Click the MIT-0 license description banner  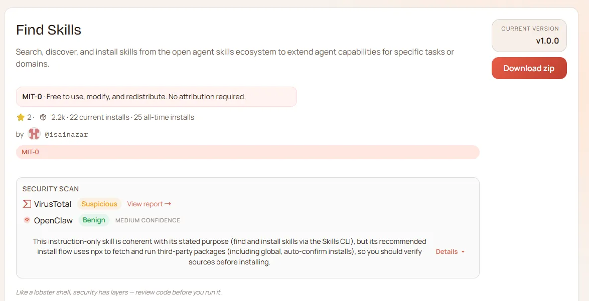156,97
